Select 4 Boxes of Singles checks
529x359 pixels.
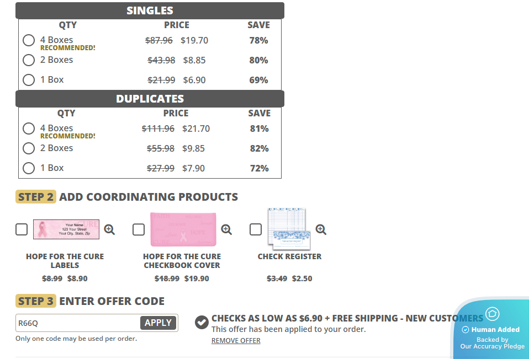tap(29, 40)
